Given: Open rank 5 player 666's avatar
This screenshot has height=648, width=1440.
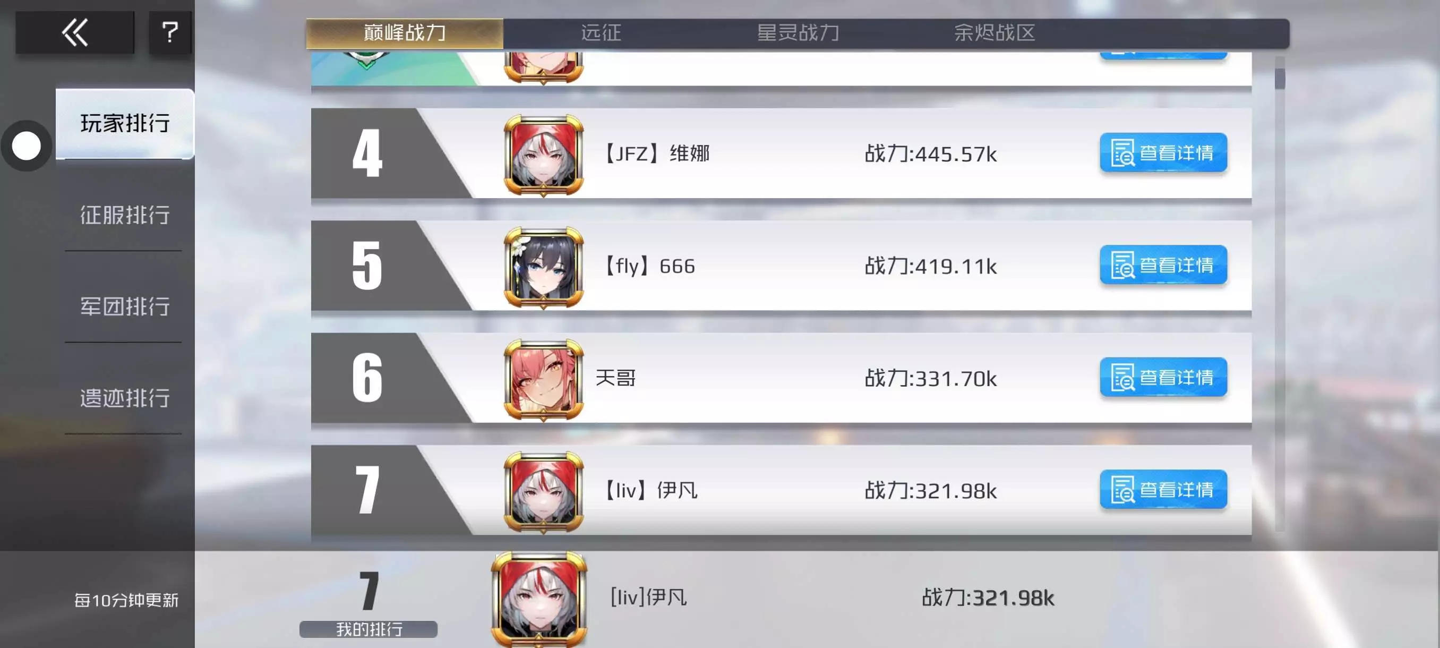Looking at the screenshot, I should pyautogui.click(x=543, y=267).
